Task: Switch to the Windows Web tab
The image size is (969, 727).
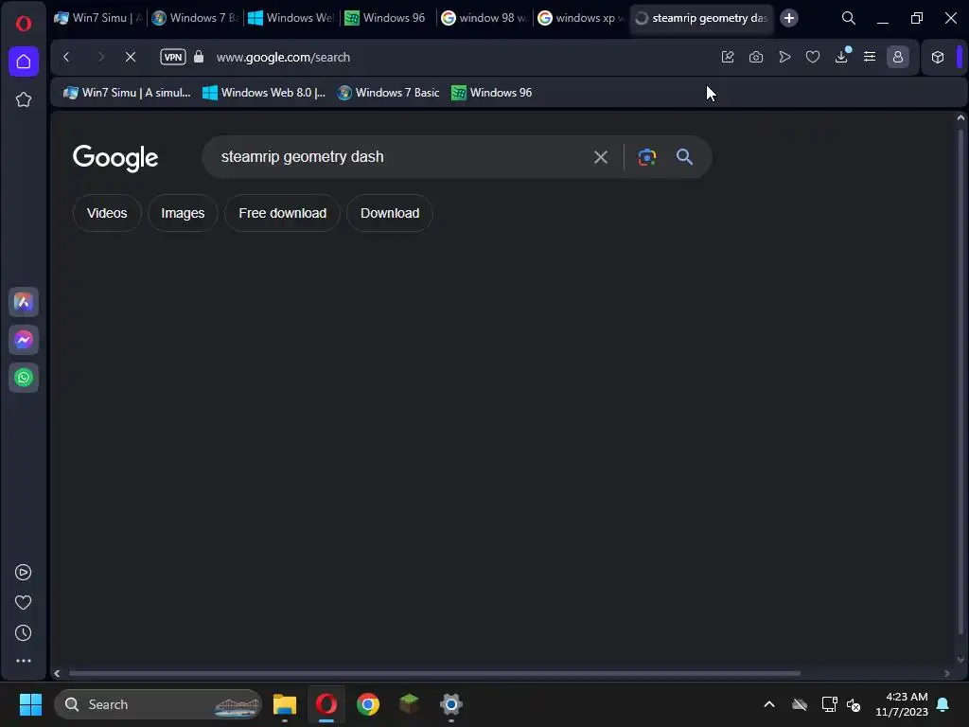Action: click(x=291, y=18)
